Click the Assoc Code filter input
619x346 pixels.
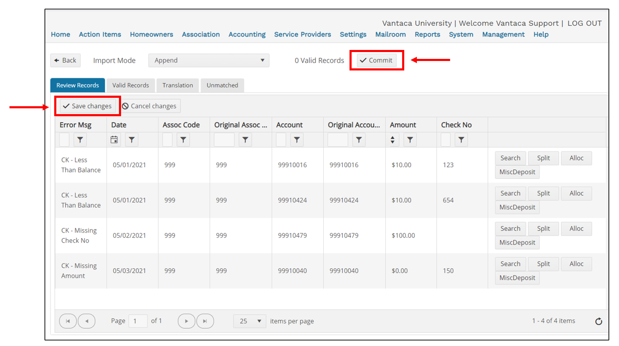click(x=167, y=140)
